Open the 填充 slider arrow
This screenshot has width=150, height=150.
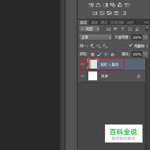click(145, 54)
